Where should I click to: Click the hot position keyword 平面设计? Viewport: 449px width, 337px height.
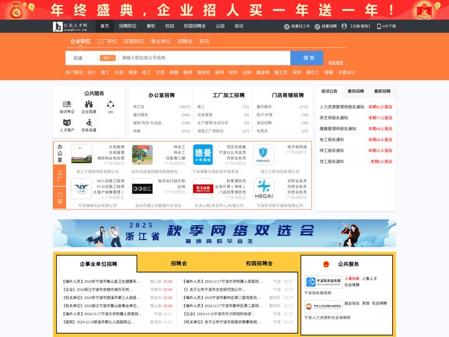(x=347, y=72)
